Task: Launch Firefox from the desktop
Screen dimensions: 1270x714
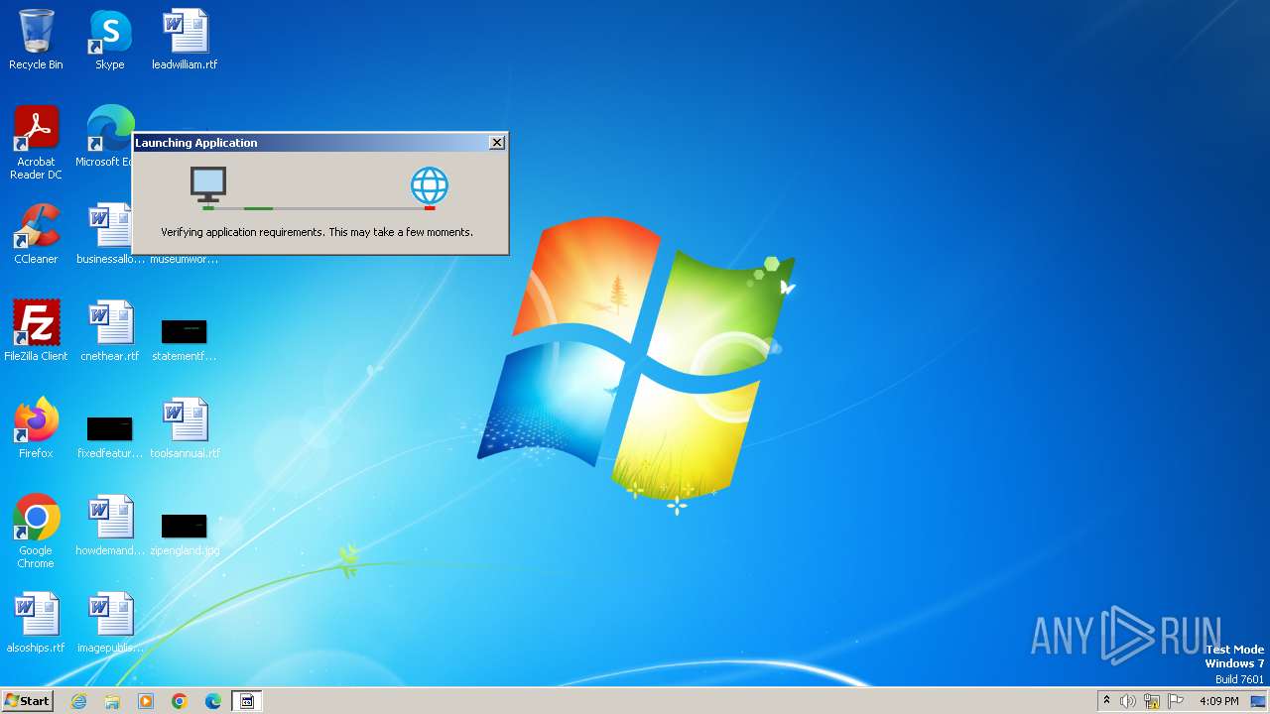Action: (x=36, y=428)
